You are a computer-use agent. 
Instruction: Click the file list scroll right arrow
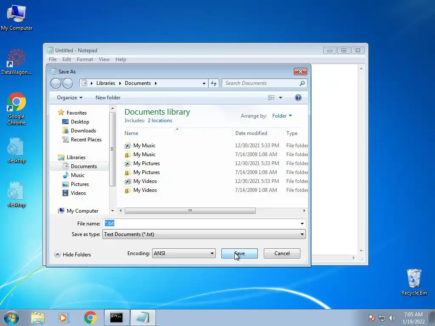coord(304,211)
